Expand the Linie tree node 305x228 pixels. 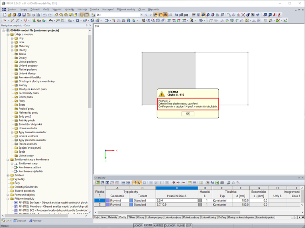pyautogui.click(x=12, y=42)
